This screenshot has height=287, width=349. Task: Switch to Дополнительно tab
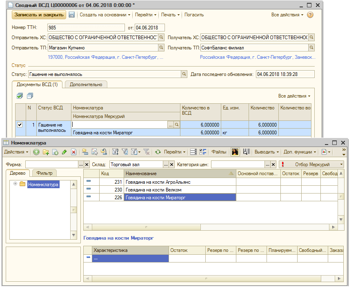(86, 85)
